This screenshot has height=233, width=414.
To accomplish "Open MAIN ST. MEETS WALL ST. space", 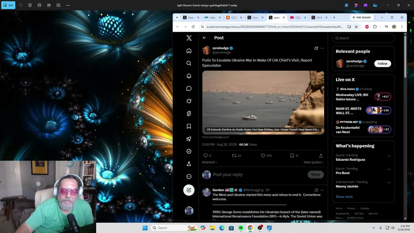I will [364, 111].
